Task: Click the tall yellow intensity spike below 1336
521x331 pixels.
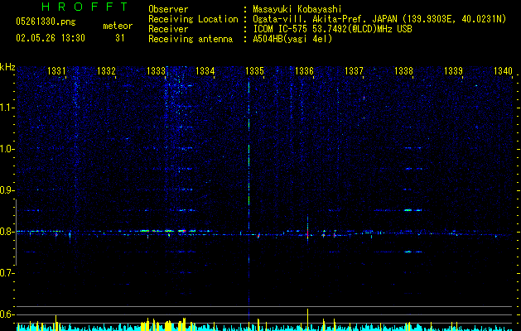Action: point(307,319)
